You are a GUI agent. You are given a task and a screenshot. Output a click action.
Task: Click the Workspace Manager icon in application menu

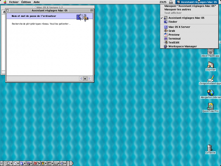[x=166, y=46]
